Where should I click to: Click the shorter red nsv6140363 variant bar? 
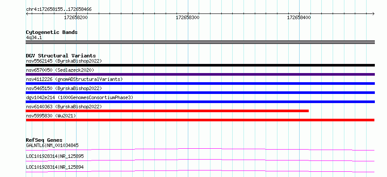[167, 111]
